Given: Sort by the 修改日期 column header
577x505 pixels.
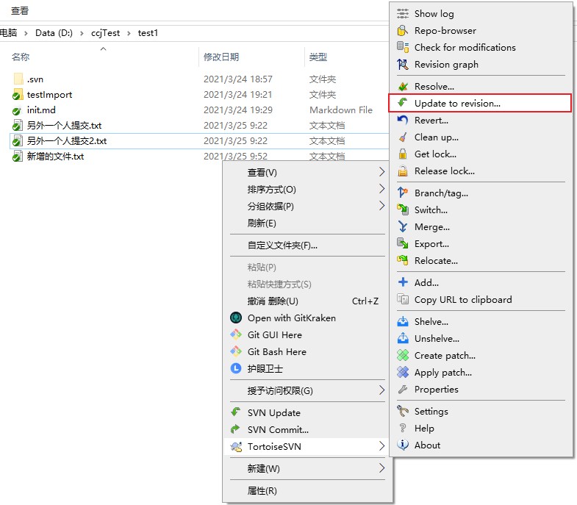Looking at the screenshot, I should click(x=221, y=57).
